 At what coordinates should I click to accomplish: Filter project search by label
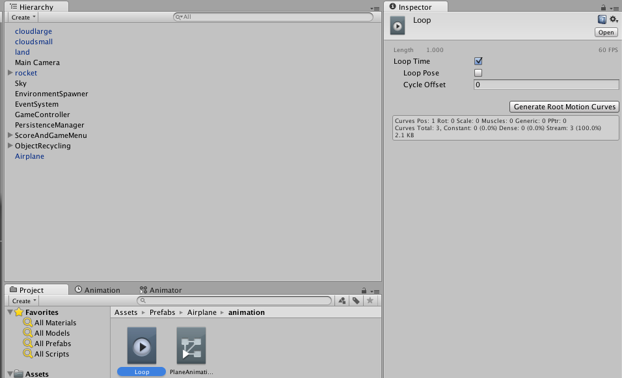pos(356,301)
